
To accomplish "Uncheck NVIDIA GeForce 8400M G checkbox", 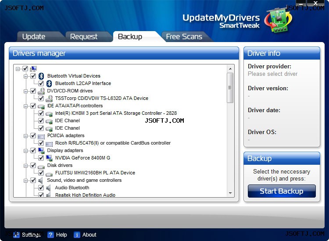I will (x=41, y=158).
